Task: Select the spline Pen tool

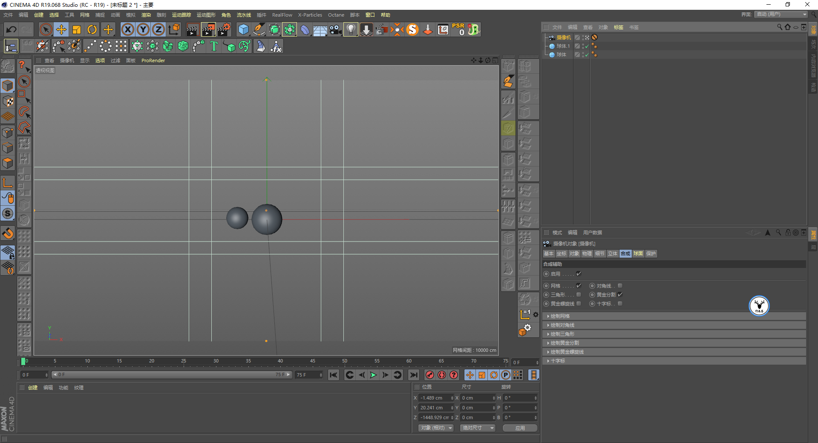Action: pos(259,29)
